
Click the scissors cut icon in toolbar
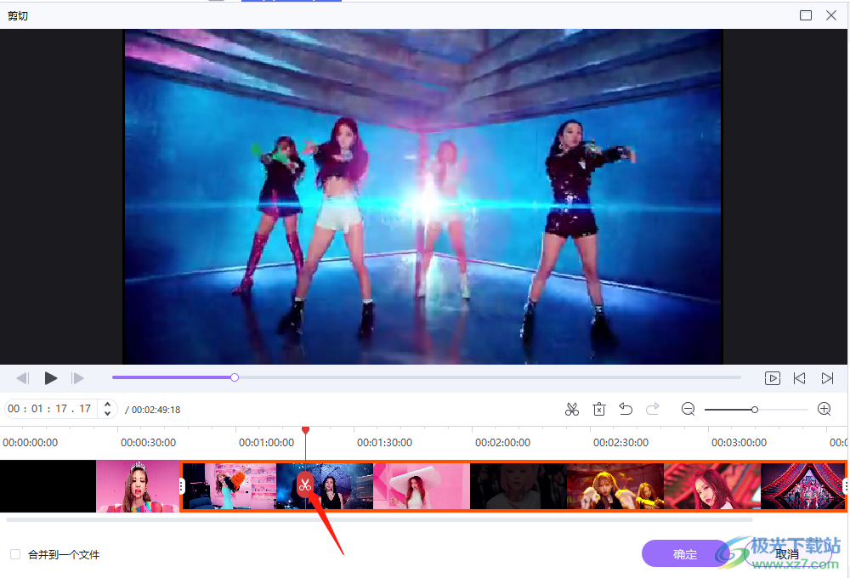coord(572,409)
